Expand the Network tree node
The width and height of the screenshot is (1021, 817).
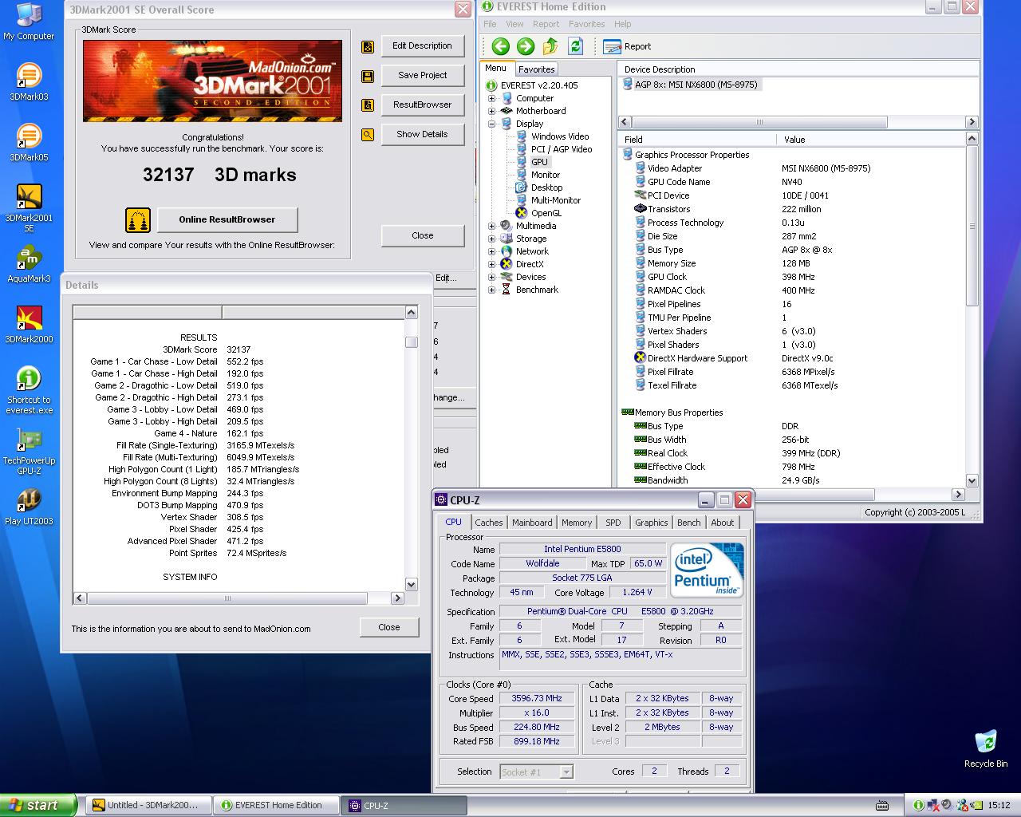[x=491, y=251]
